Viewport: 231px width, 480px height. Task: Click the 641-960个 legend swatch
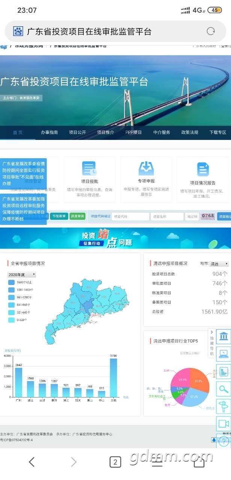[11, 305]
